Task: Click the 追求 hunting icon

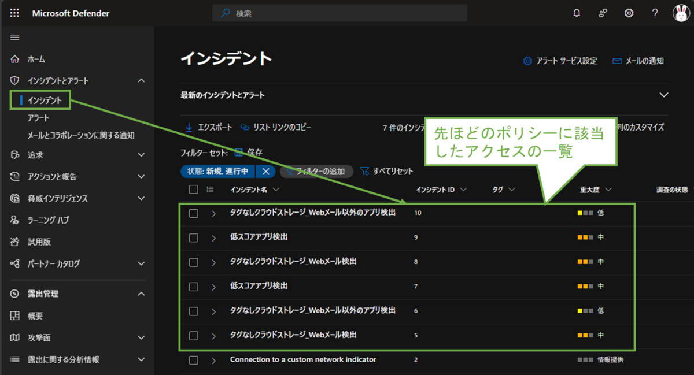Action: tap(15, 155)
